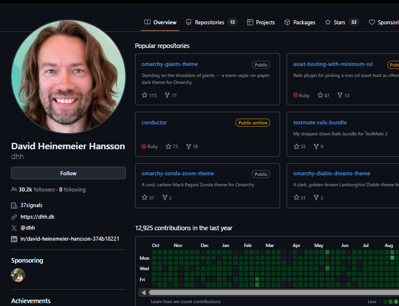399x306 pixels.
Task: Click Learn how we count contributions link
Action: point(186,301)
